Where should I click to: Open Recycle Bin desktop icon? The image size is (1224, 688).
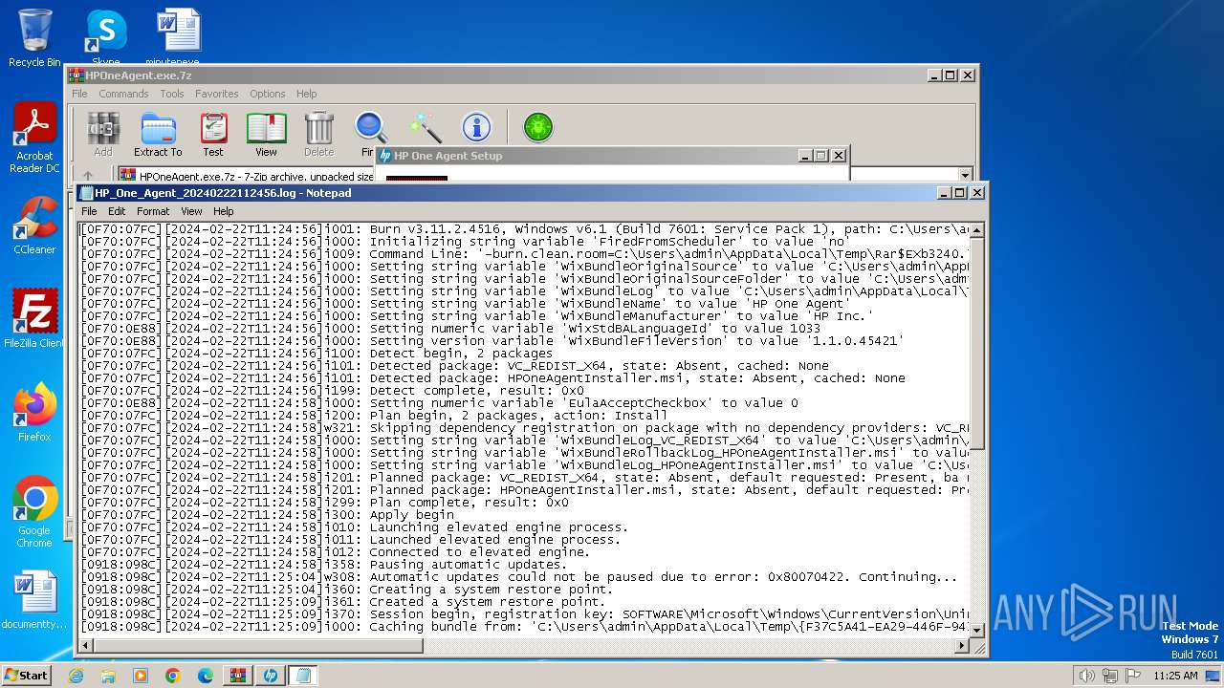[x=34, y=37]
